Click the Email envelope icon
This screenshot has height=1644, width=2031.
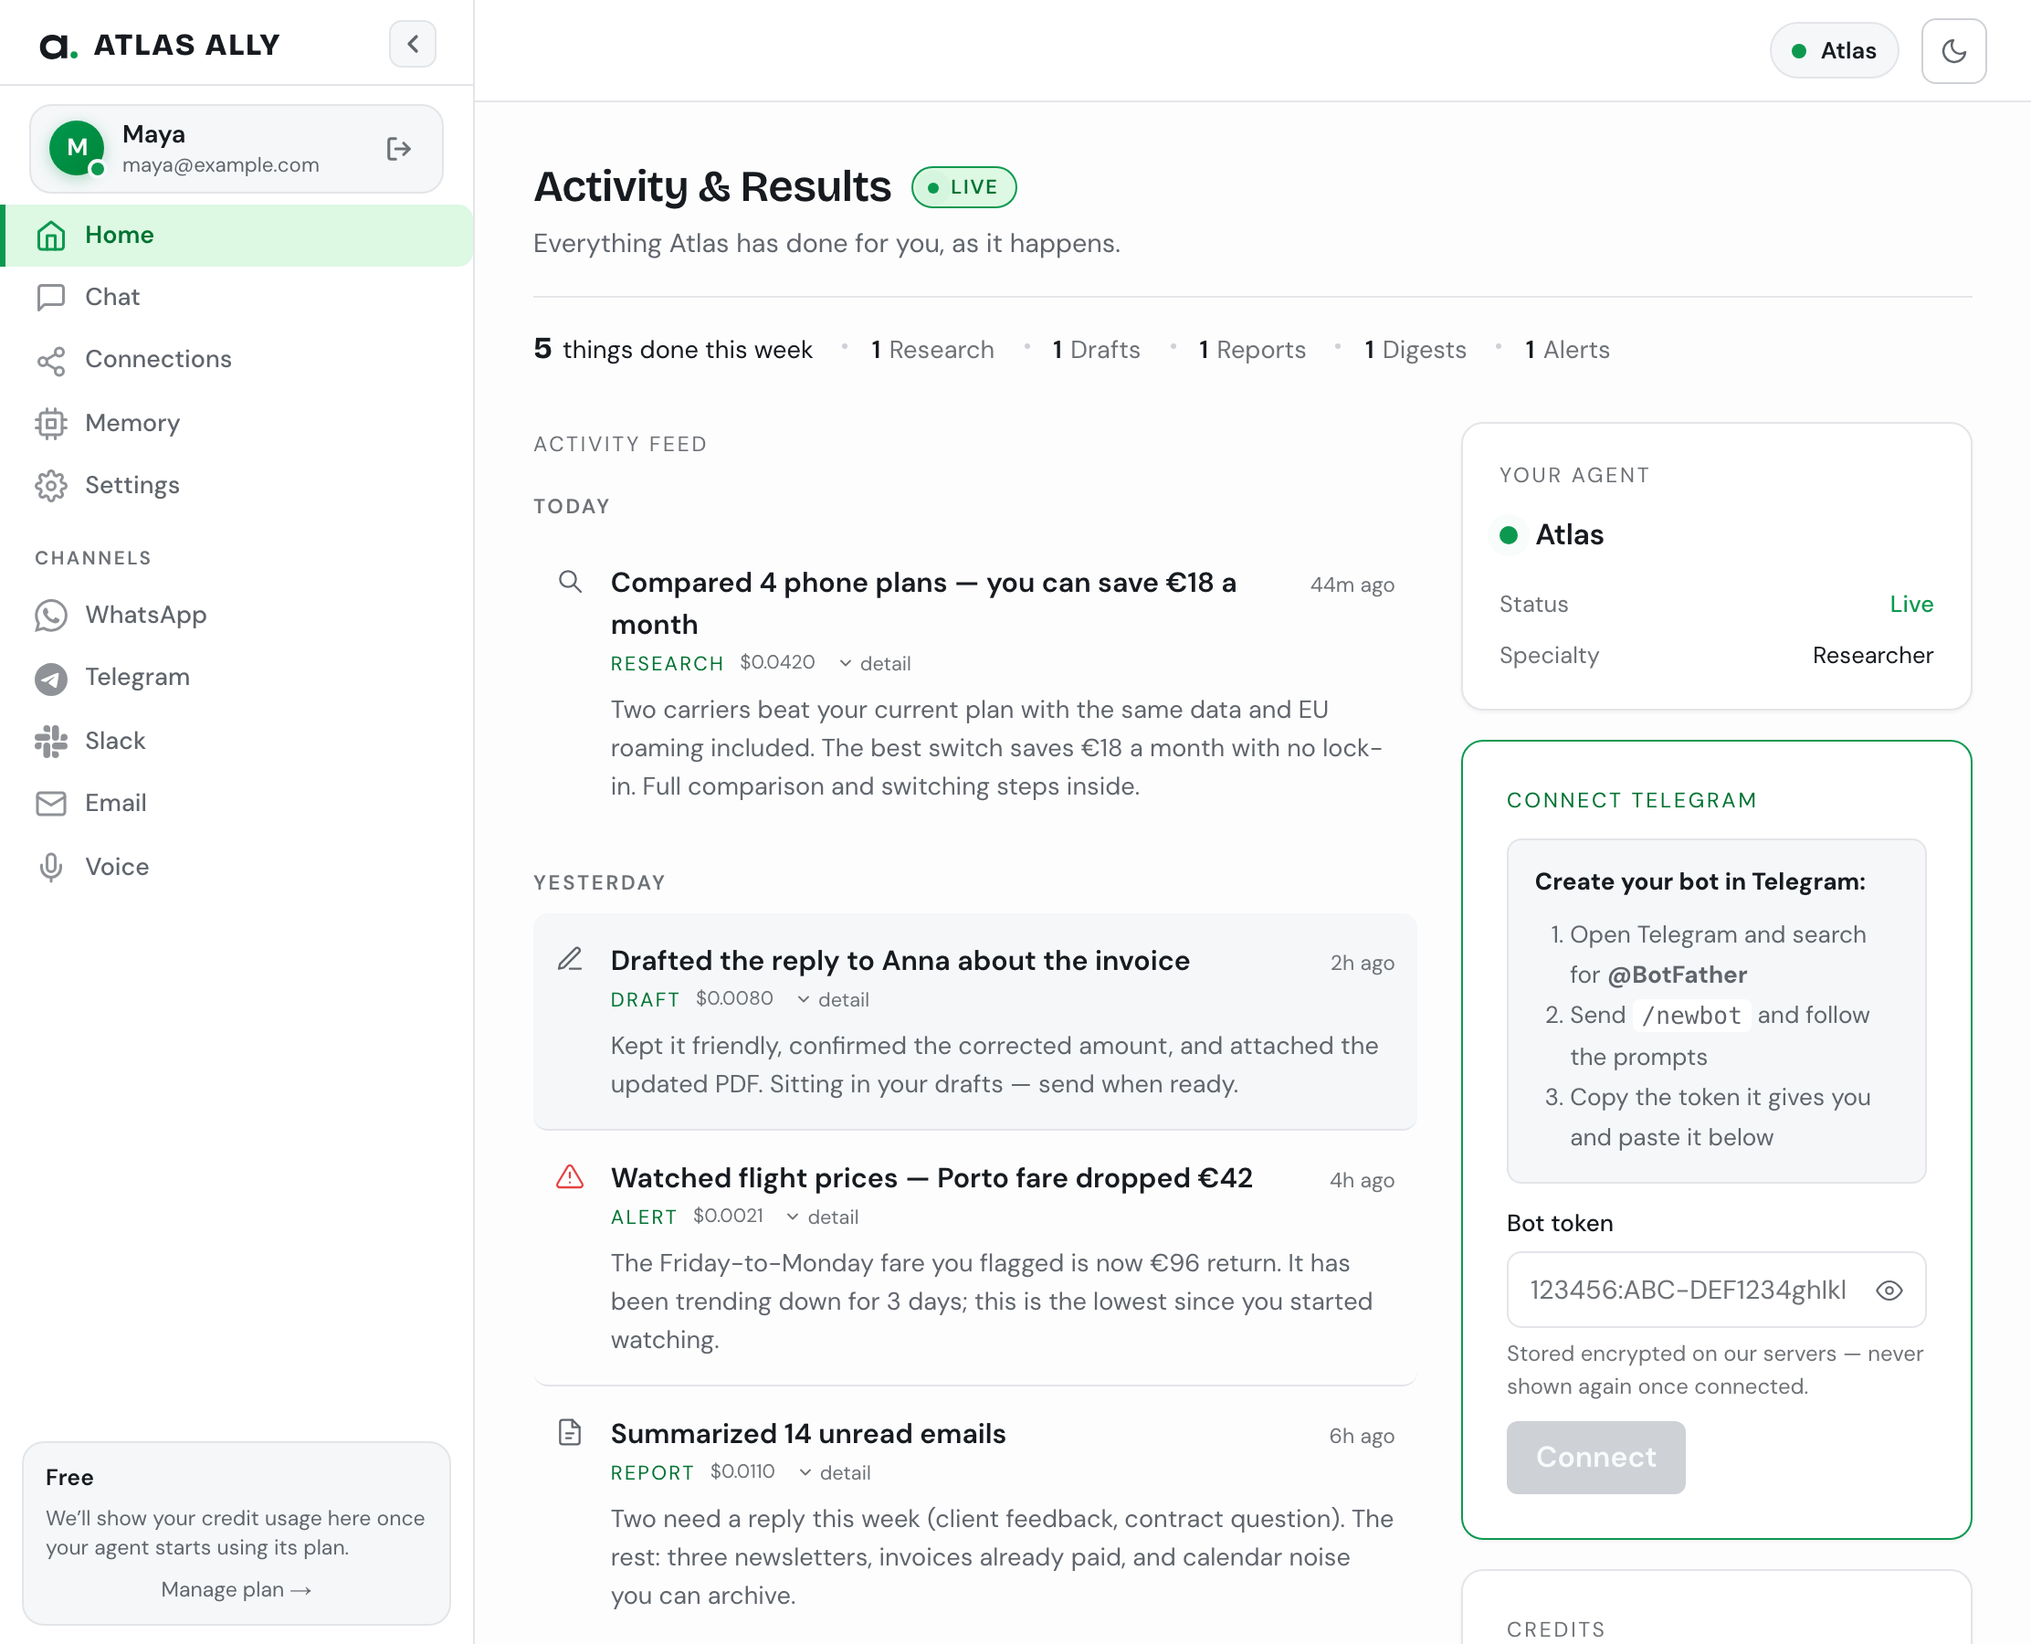pos(51,804)
